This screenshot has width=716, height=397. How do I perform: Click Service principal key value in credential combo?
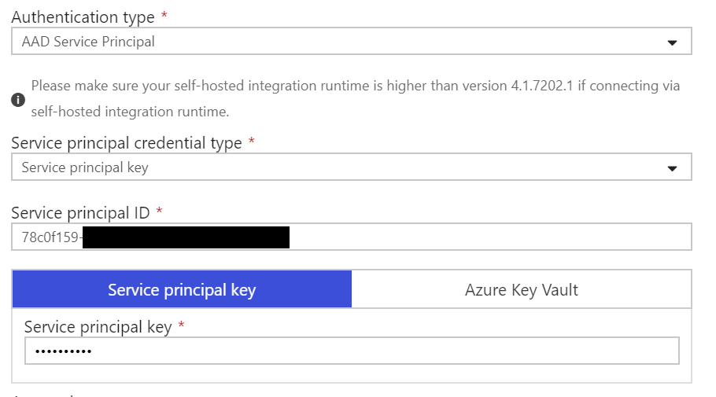(x=85, y=167)
